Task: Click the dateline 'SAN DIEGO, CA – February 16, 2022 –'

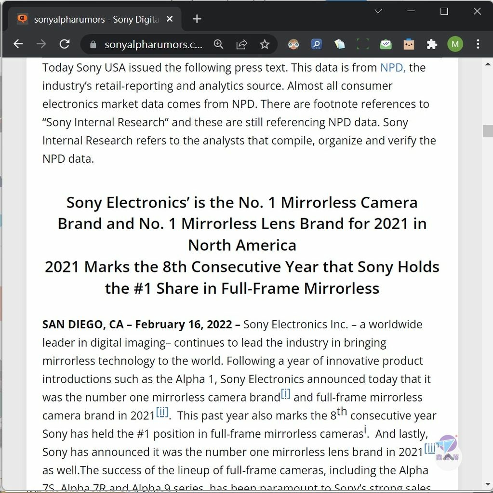Action: (x=141, y=324)
